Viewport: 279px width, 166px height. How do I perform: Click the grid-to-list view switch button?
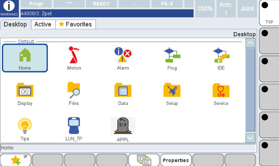(144, 160)
